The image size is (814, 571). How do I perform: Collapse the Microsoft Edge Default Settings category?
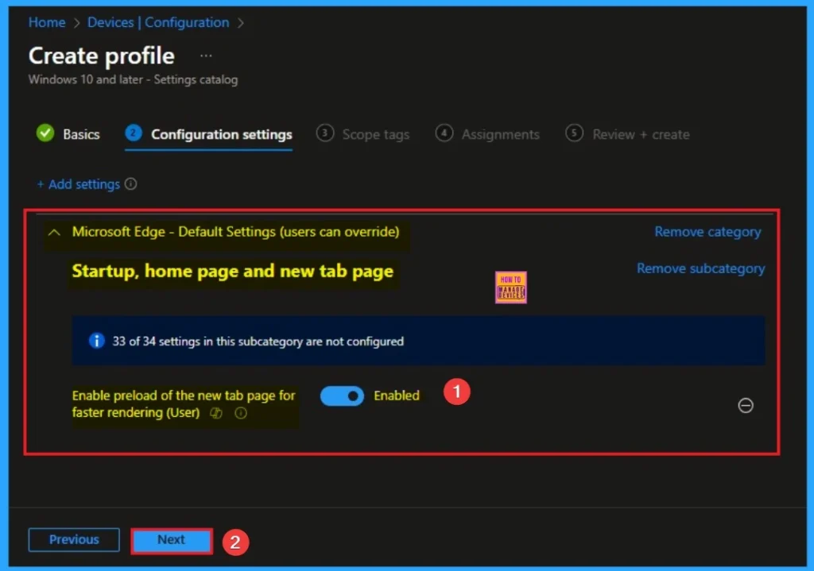(x=54, y=233)
